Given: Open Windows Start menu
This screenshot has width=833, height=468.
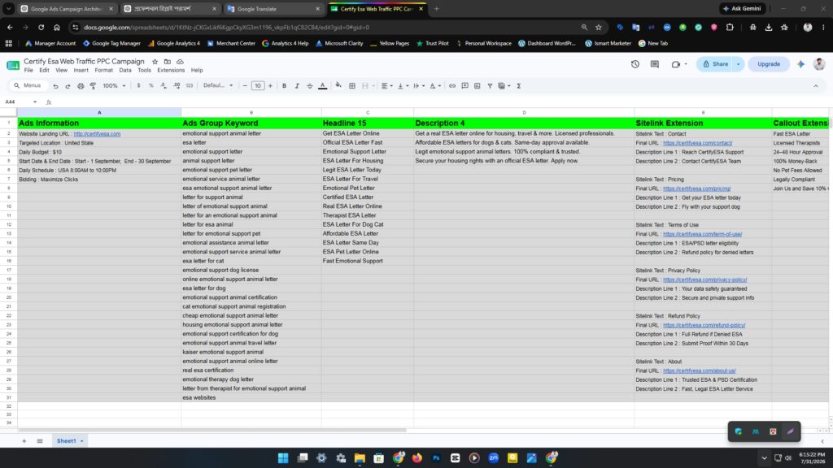Looking at the screenshot, I should 283,458.
